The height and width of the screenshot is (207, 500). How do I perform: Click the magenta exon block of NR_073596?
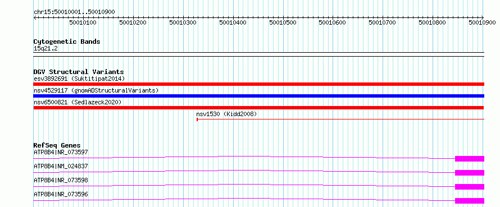470,201
